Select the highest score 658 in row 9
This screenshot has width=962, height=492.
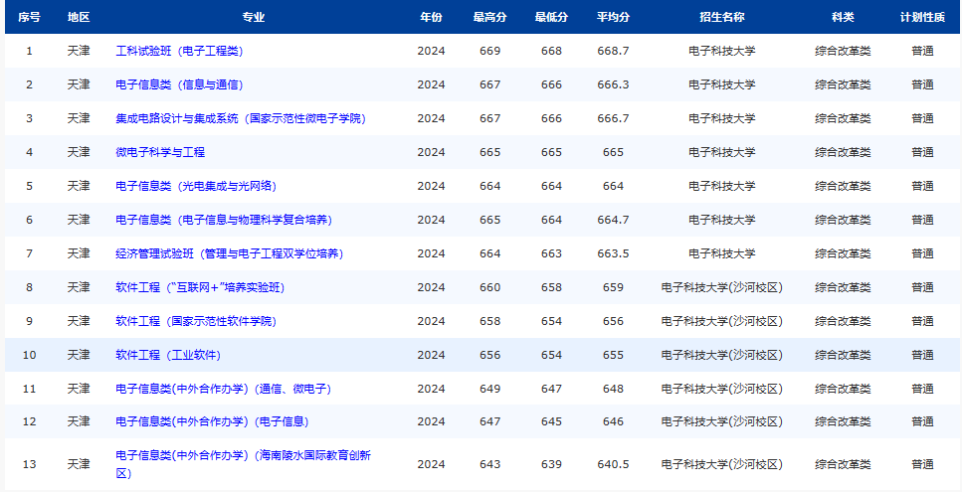pyautogui.click(x=489, y=320)
